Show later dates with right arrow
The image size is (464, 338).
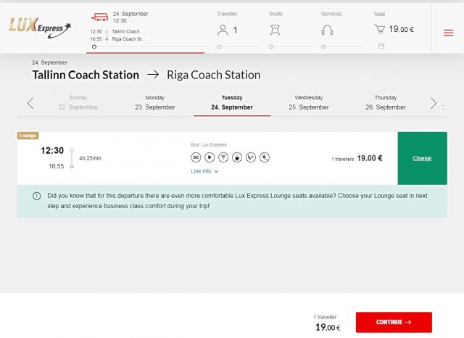click(434, 103)
